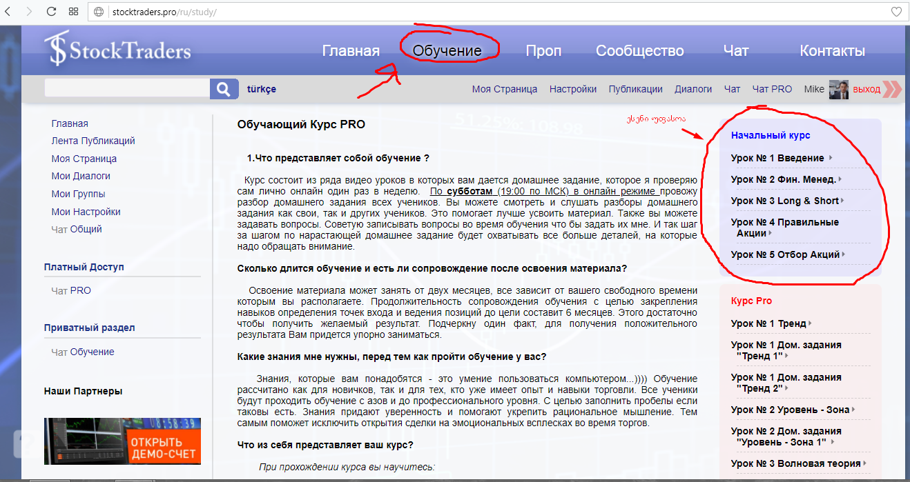Open Урок № 1 Тренд
The image size is (910, 482).
point(768,323)
